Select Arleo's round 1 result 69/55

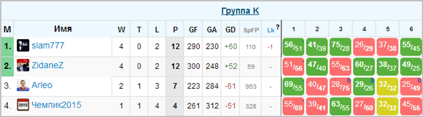pyautogui.click(x=293, y=86)
